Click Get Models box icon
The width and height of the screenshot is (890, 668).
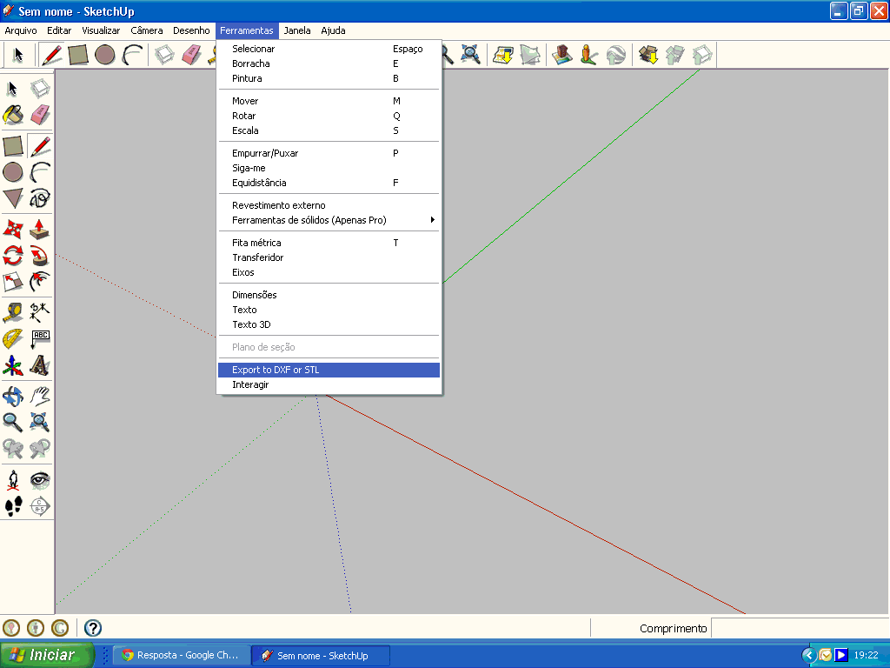[x=648, y=55]
